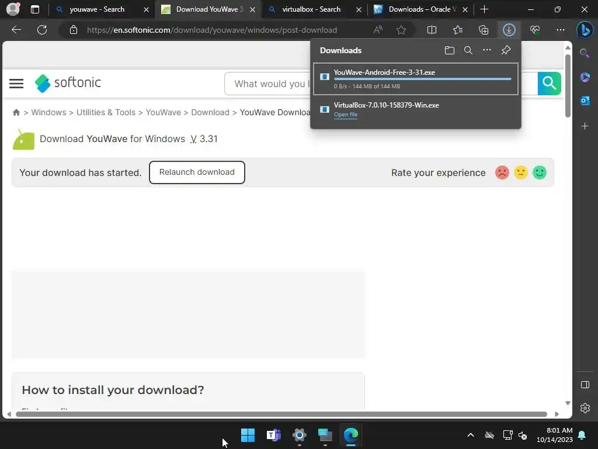
Task: Click the softonic logo
Action: coord(68,83)
